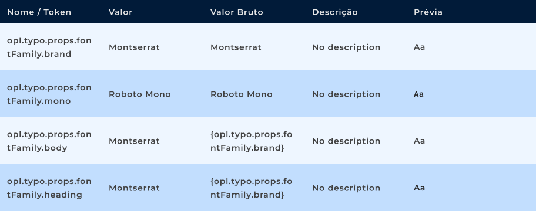Click the Aa preview for brand font
The height and width of the screenshot is (211, 536).
tap(419, 47)
